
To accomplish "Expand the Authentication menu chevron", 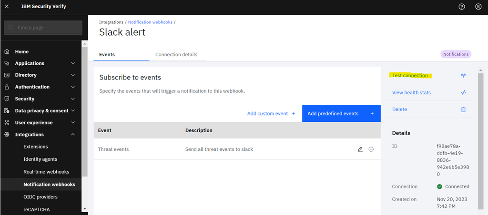I will [x=73, y=87].
